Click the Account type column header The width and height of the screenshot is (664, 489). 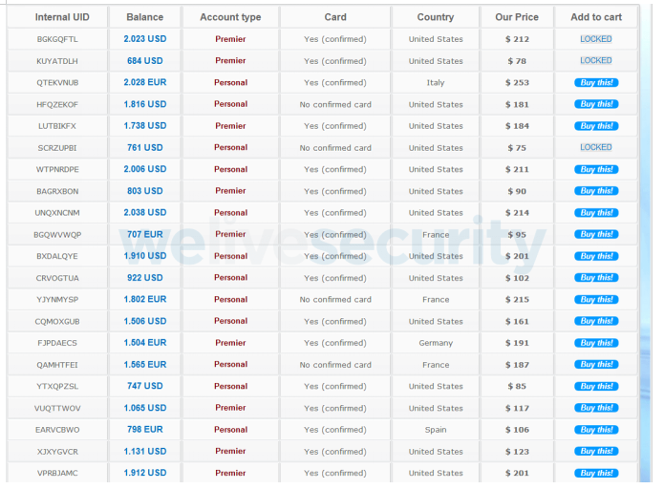tap(230, 17)
